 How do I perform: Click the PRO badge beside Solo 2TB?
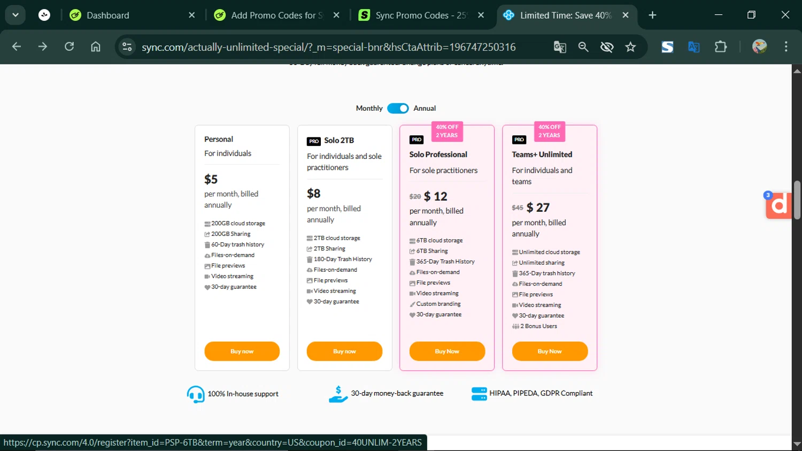point(314,141)
